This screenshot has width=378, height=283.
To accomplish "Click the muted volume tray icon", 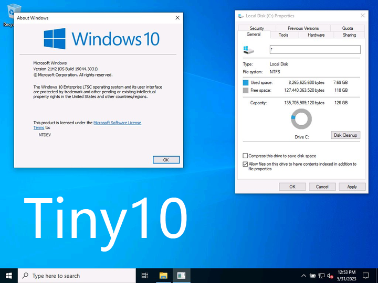I will (x=330, y=276).
